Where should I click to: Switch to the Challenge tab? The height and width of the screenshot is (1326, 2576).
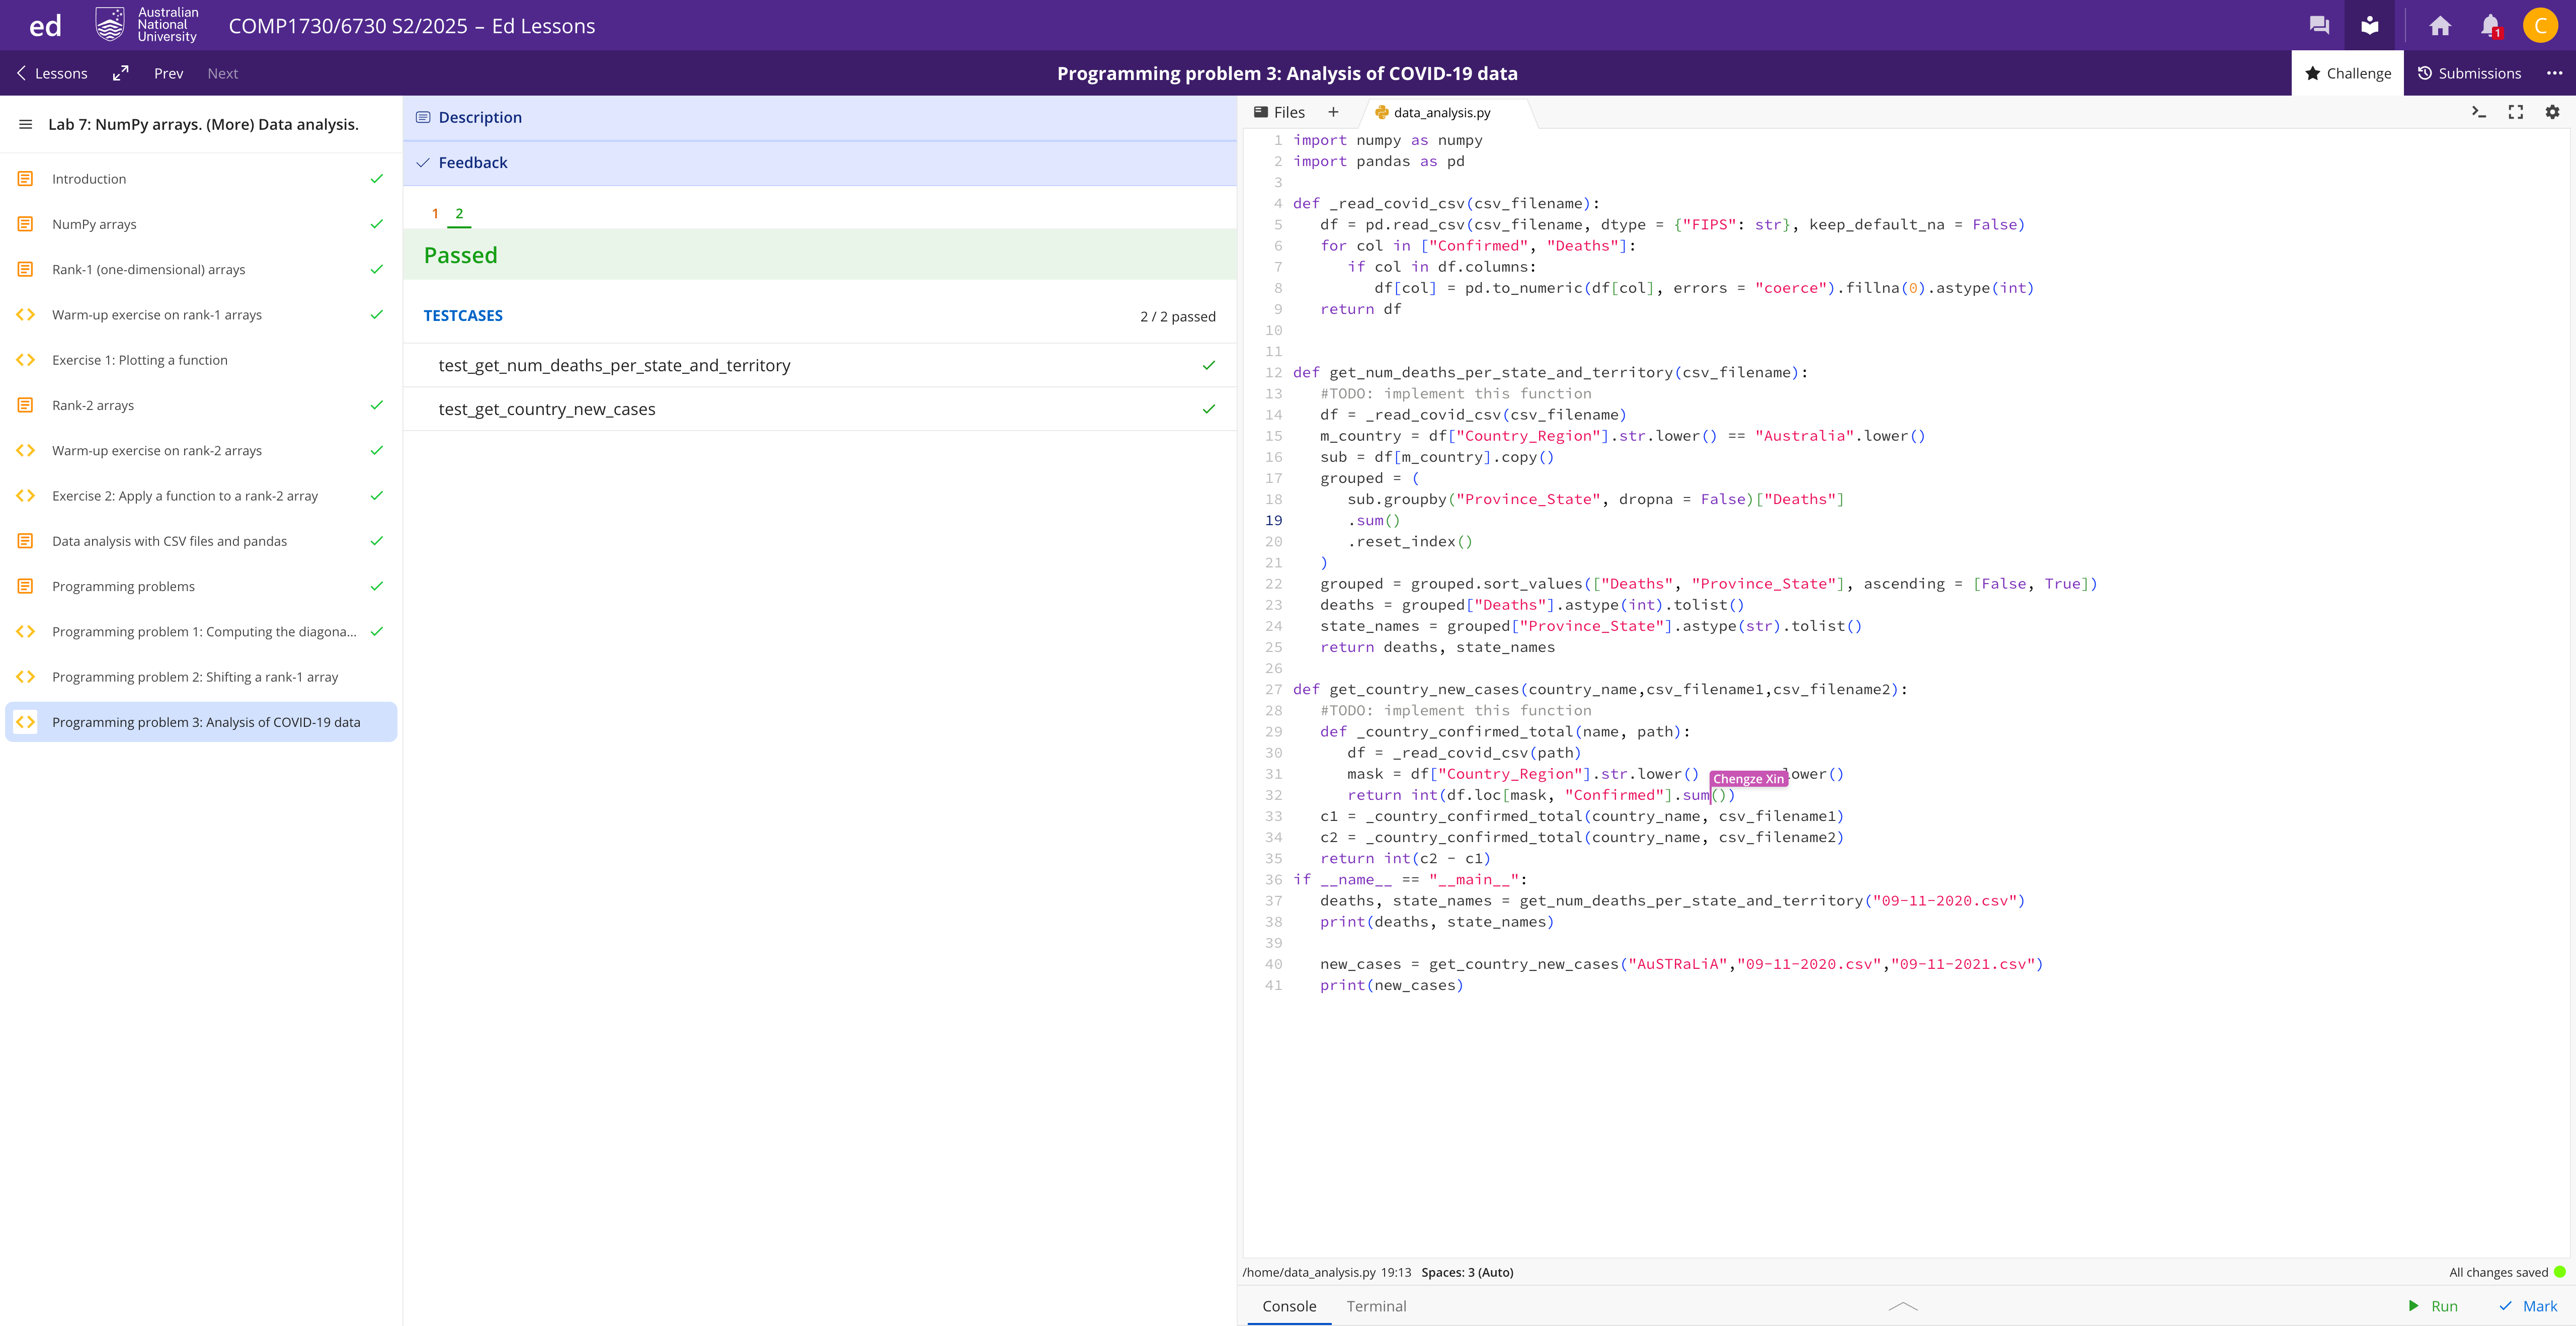(x=2347, y=73)
